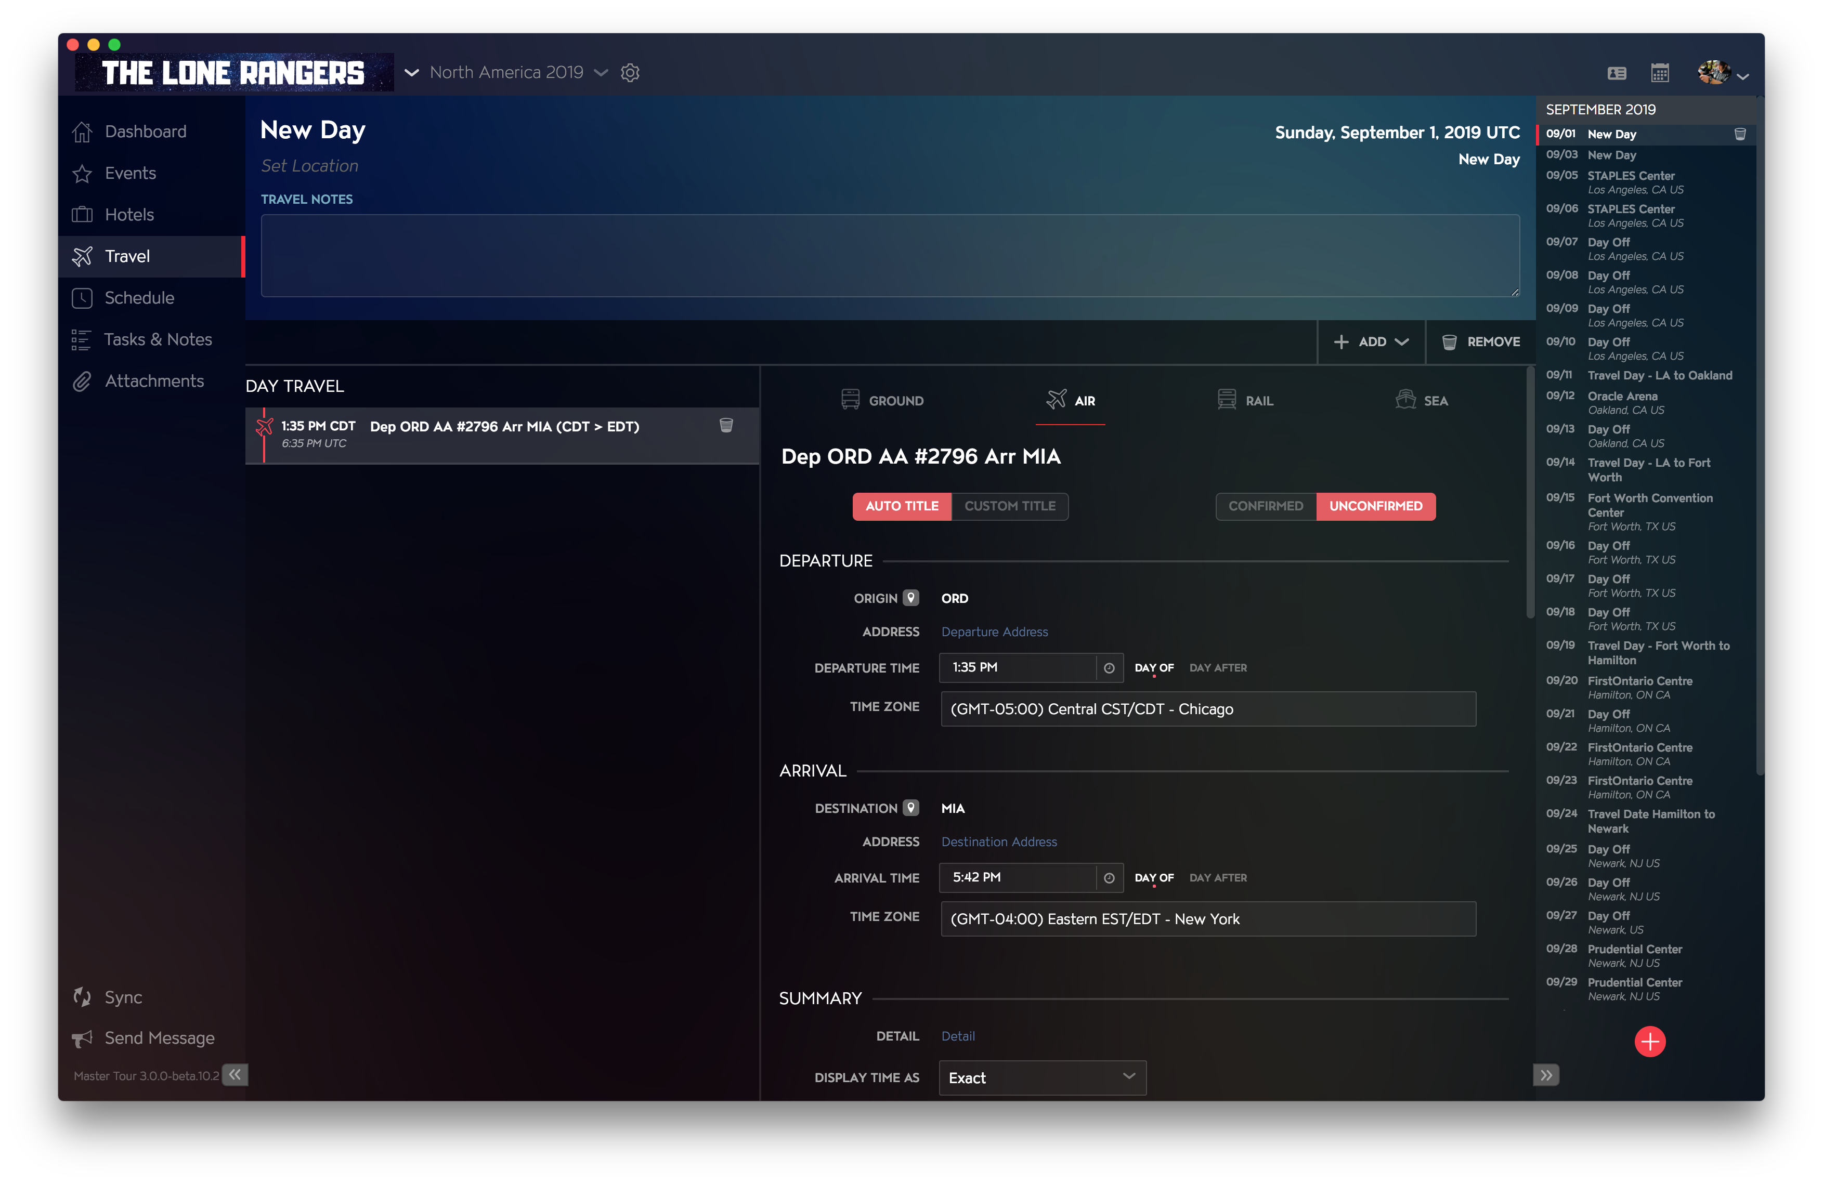Open departure time zone Central CST/CDT selector
The width and height of the screenshot is (1823, 1184).
point(1208,709)
